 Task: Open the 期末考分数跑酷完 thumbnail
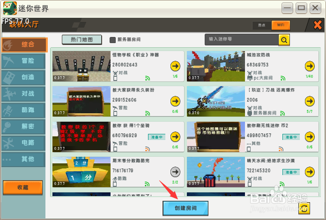[81, 172]
